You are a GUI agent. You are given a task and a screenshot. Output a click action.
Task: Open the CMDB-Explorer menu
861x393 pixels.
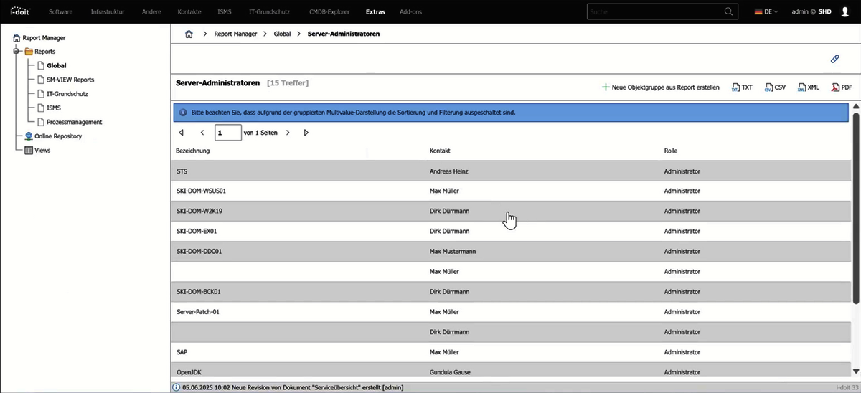(329, 11)
